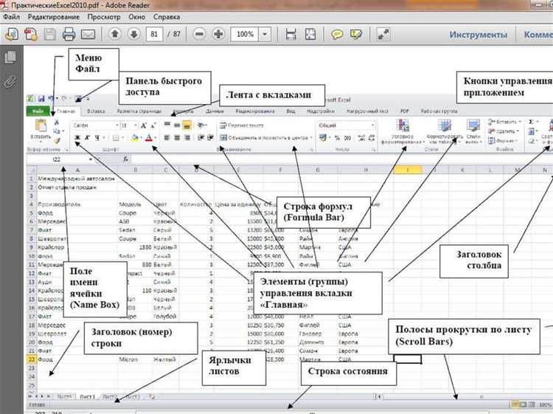Screen dimensions: 553x414
Task: Open the Excel font name dropdown
Action: [116, 125]
